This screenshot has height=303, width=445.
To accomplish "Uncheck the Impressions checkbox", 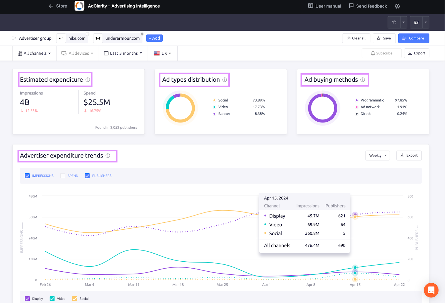I will (x=27, y=176).
